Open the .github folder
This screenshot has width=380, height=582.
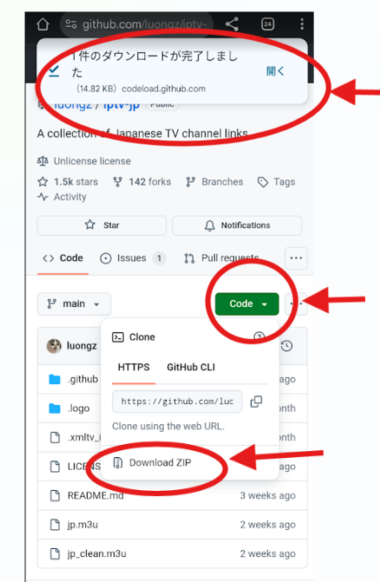click(82, 379)
